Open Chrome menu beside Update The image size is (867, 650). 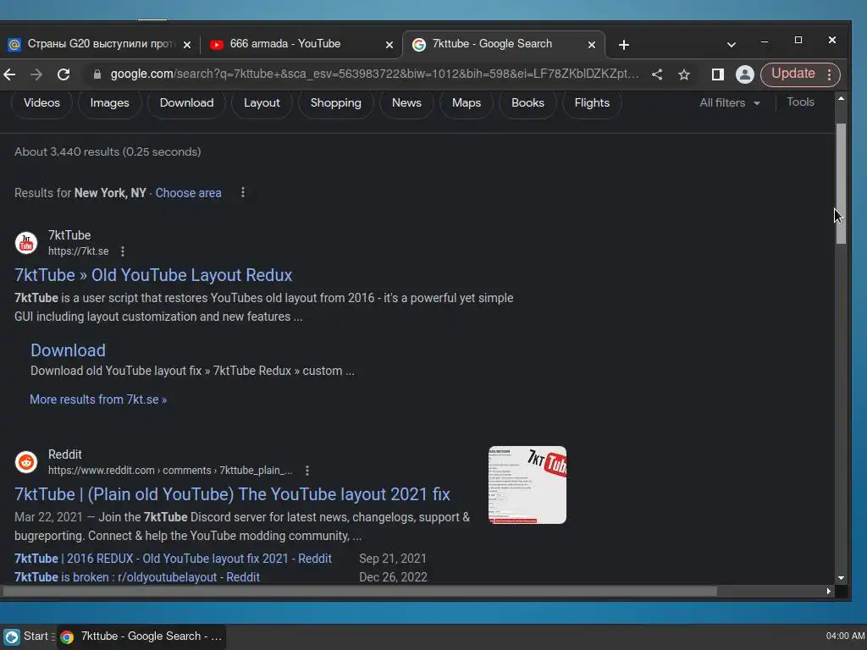coord(830,74)
